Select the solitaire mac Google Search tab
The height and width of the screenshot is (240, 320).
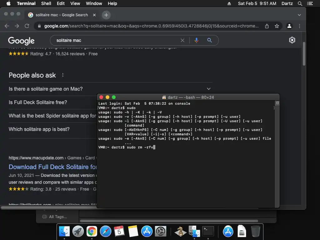62,15
